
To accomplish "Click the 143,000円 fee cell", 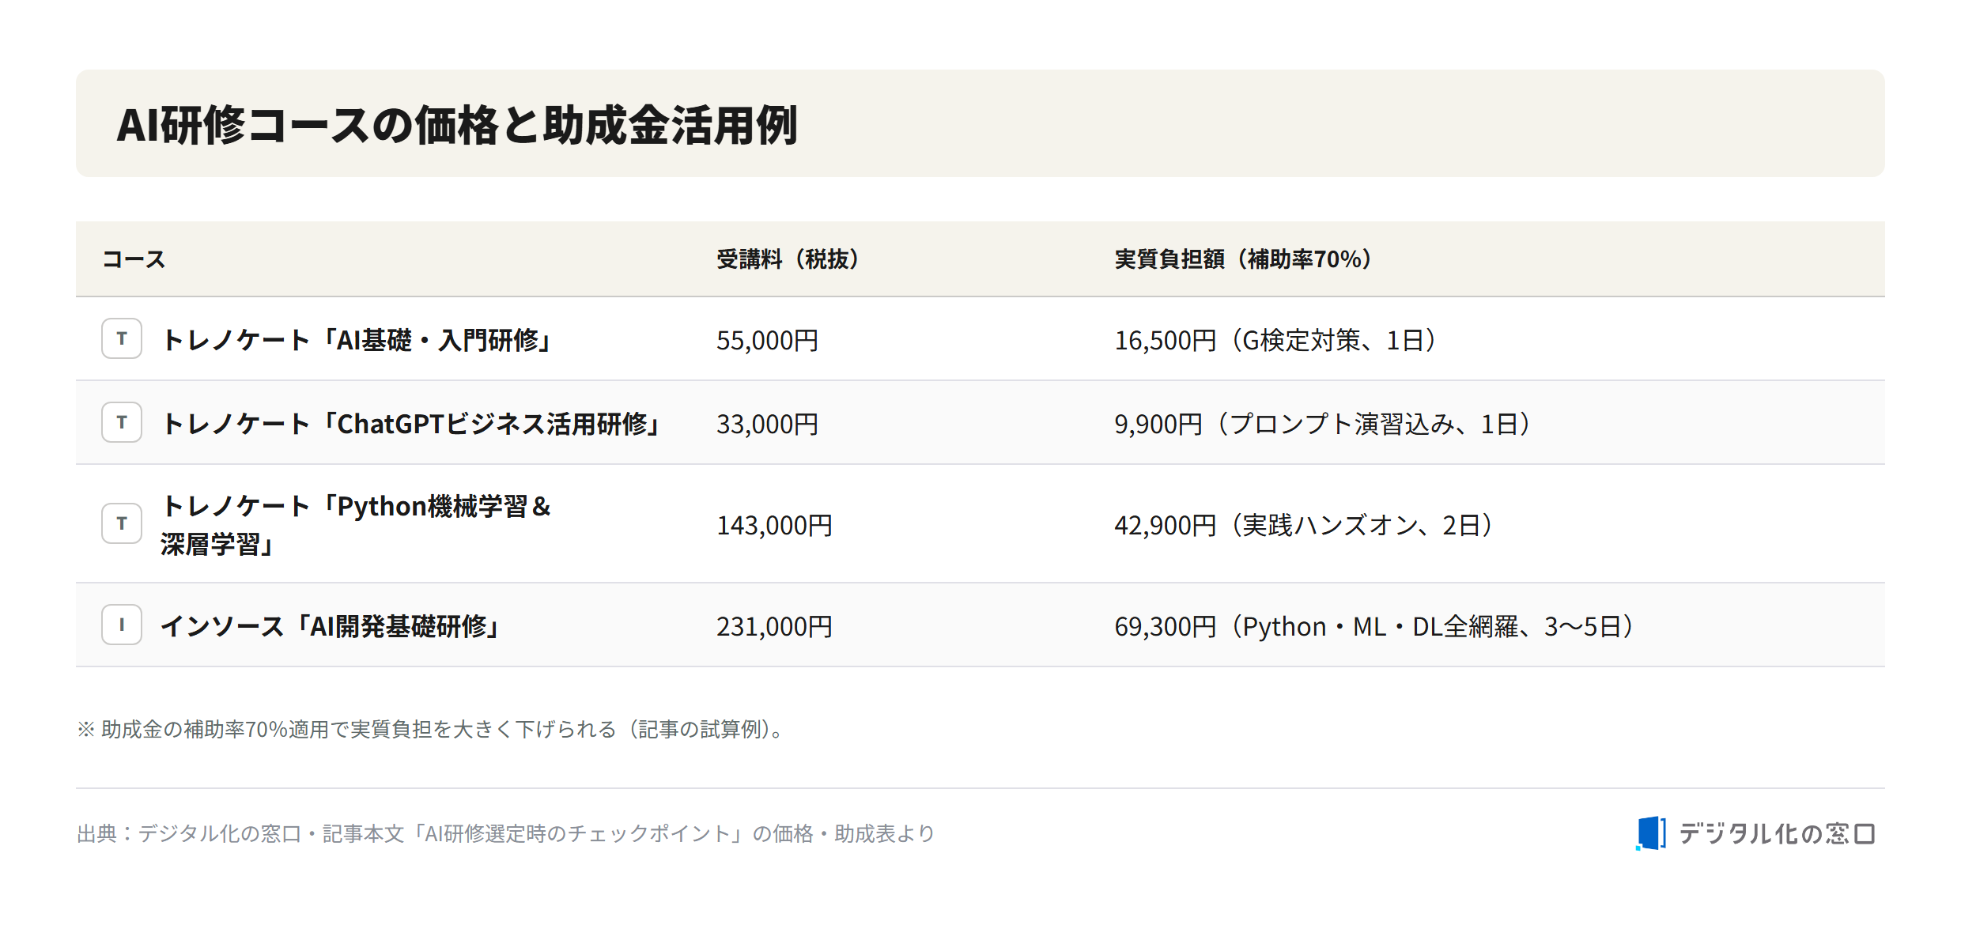I will coord(774,525).
